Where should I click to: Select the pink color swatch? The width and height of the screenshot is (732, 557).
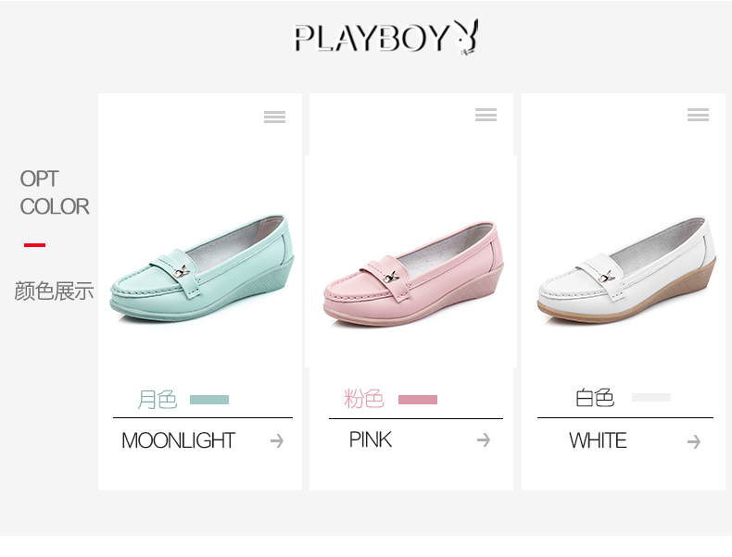tap(418, 400)
